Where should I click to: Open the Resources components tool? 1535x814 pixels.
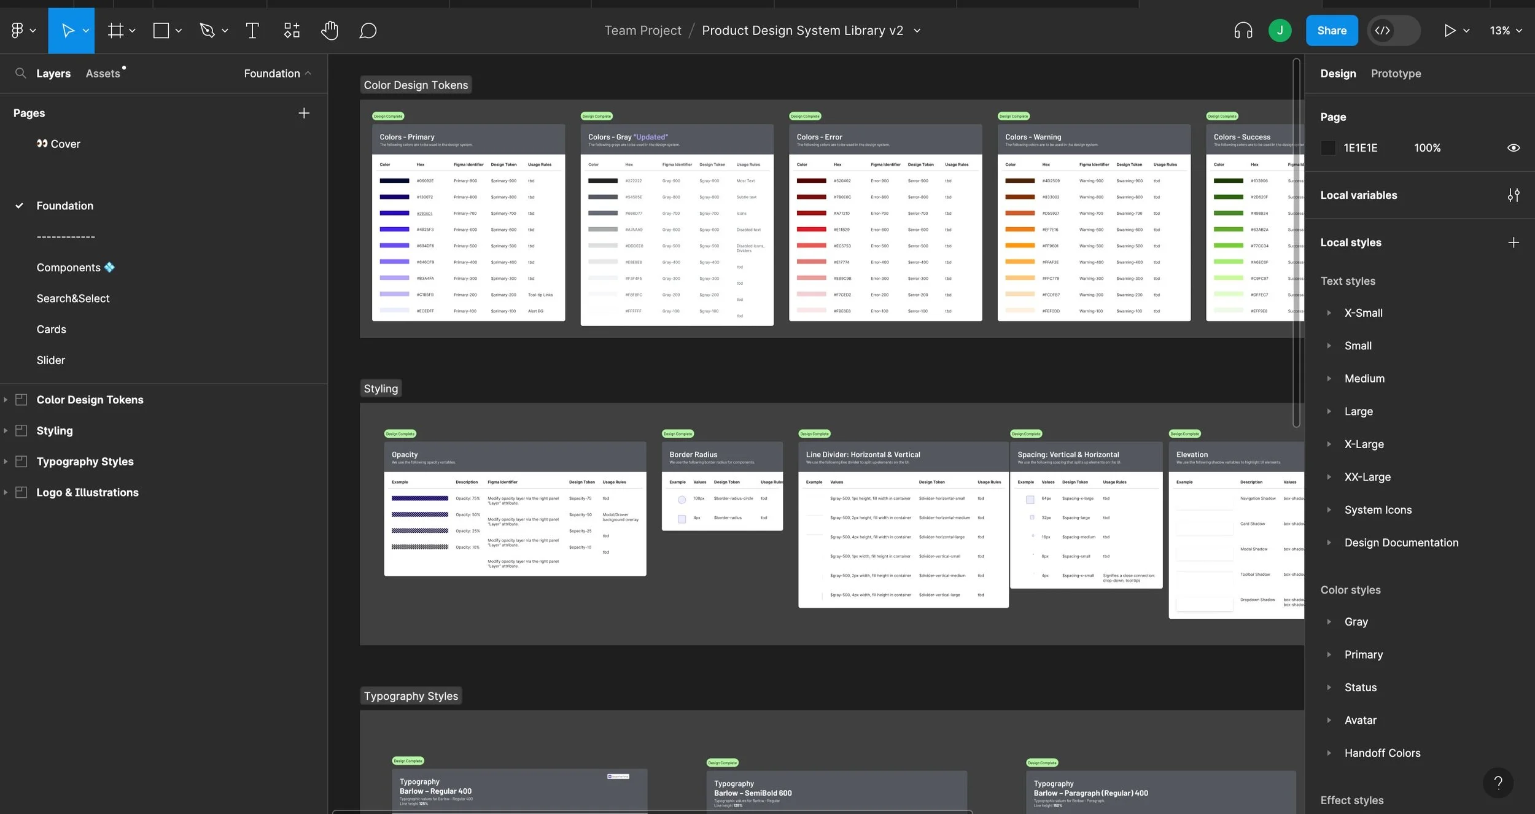pyautogui.click(x=292, y=31)
